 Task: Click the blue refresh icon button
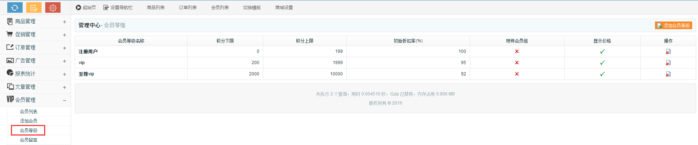(x=15, y=7)
